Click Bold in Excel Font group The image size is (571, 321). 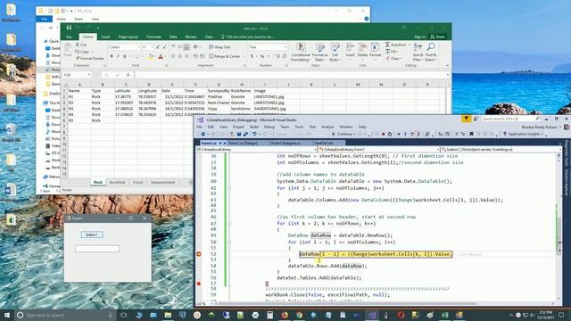(x=112, y=56)
